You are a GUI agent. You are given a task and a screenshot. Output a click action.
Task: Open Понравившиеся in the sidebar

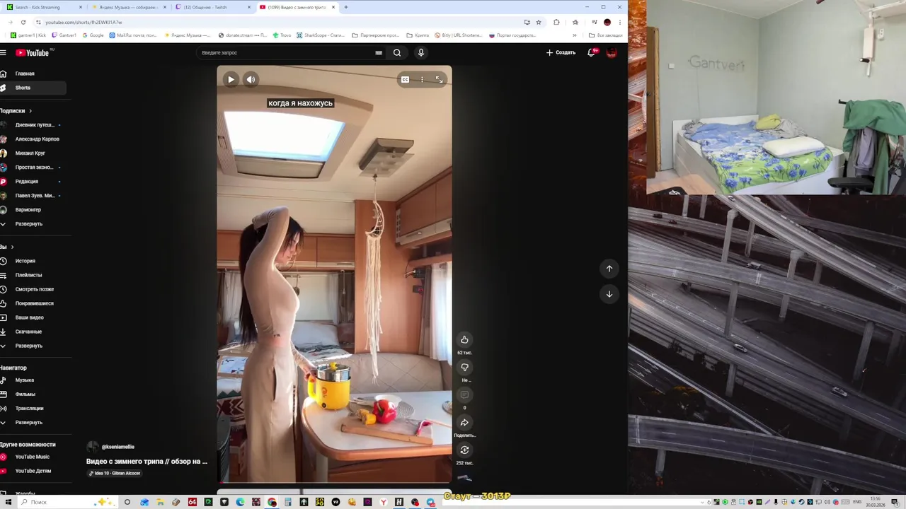33,303
